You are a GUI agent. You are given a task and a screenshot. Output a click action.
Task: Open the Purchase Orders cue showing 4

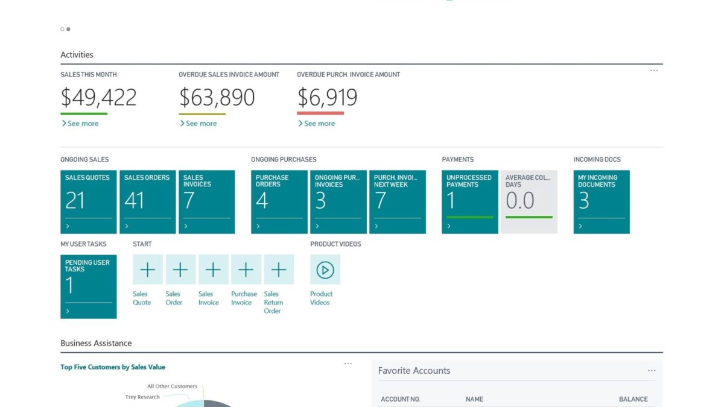[278, 201]
